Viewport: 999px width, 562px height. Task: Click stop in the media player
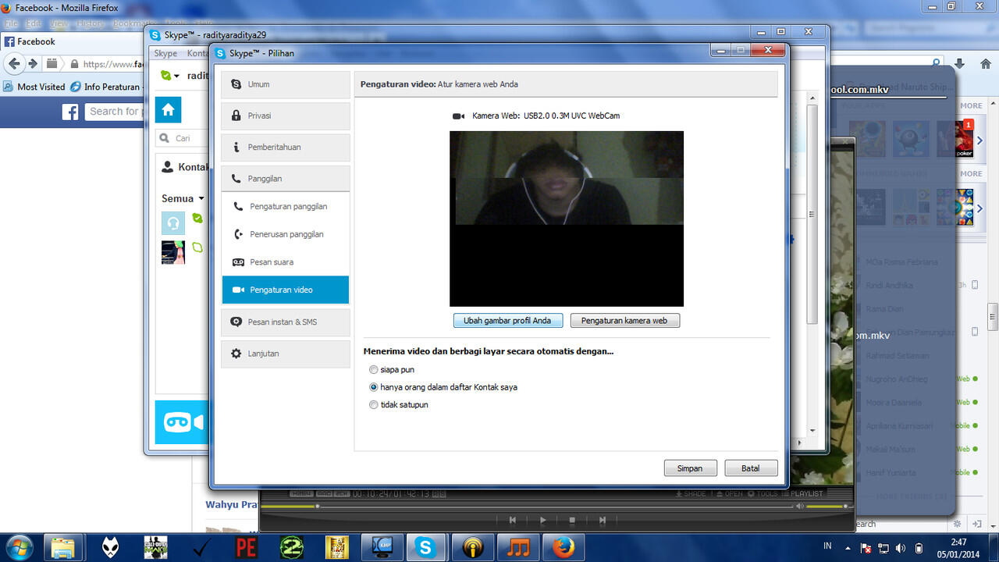click(x=572, y=520)
